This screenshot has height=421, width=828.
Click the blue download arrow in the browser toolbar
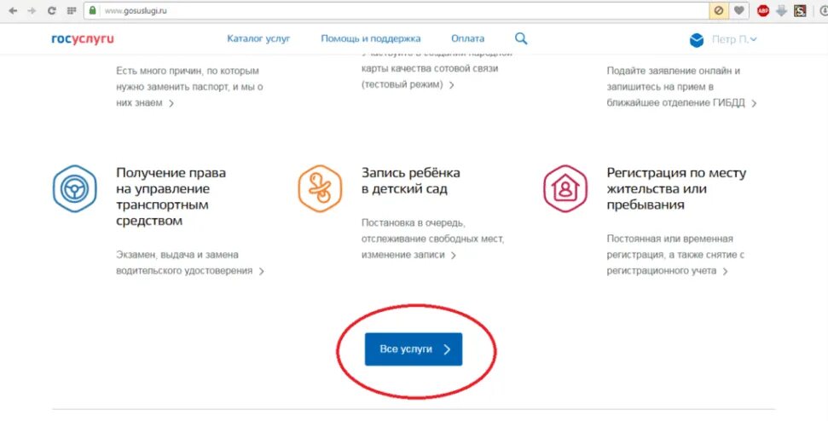click(781, 11)
